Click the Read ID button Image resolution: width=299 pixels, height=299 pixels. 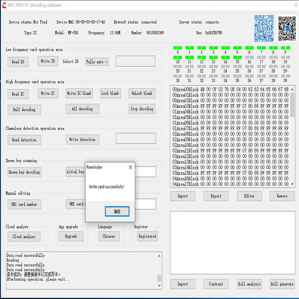point(18,62)
